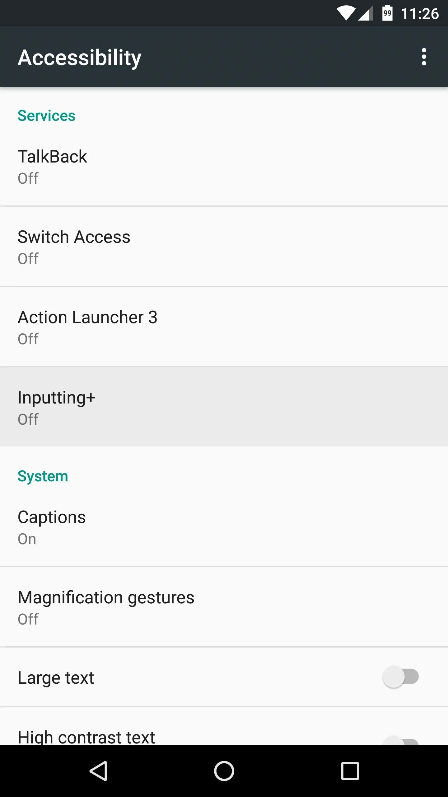
Task: Open recent apps square button
Action: (350, 771)
